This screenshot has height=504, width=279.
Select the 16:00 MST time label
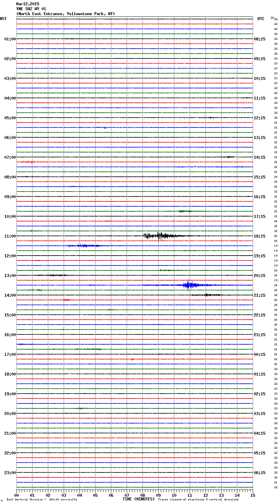coord(10,335)
